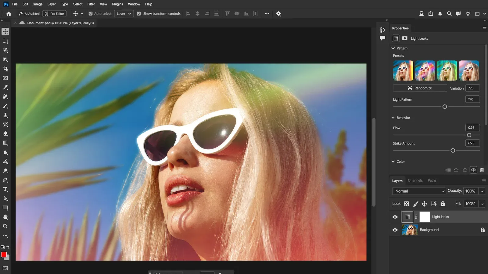Screen dimensions: 488x274
Task: Open notifications bell icon
Action: point(440,14)
